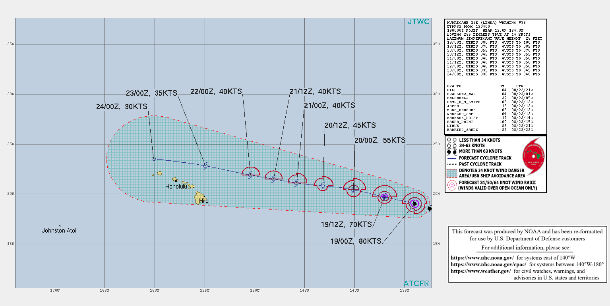Screen dimensions: 610x306
Task: Click the ATCF® label at the map's bottom right
Action: click(x=416, y=283)
